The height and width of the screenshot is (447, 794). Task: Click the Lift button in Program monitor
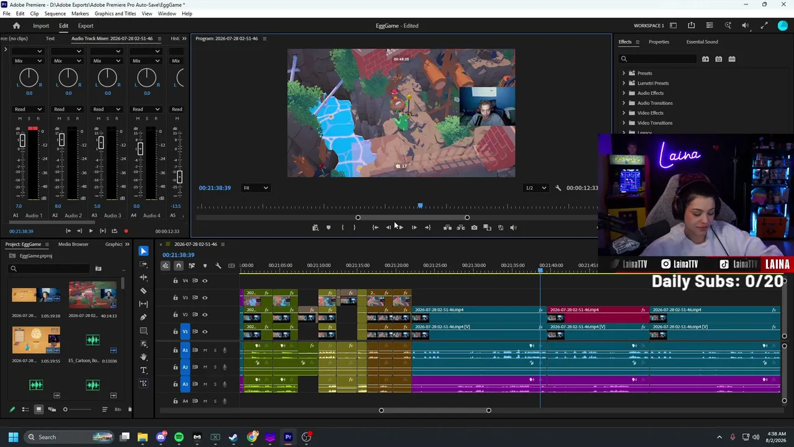[x=447, y=228]
